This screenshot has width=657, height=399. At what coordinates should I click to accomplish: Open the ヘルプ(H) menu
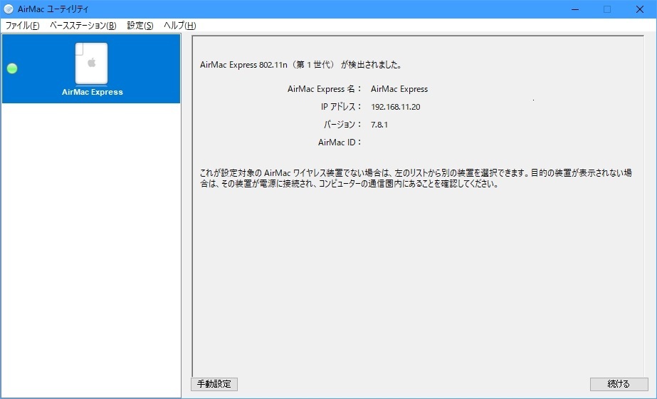[180, 26]
